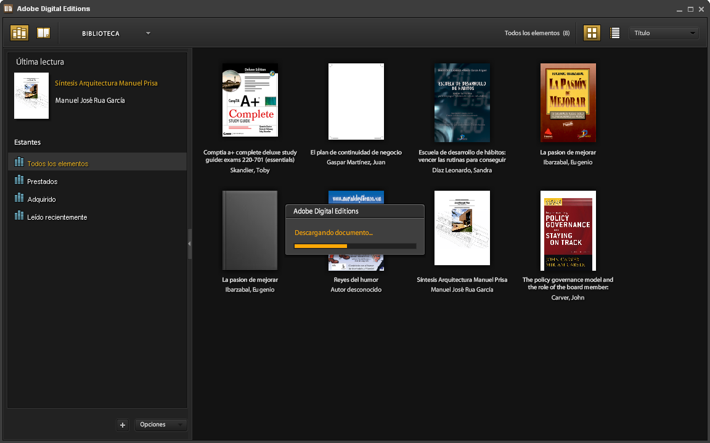This screenshot has width=710, height=443.
Task: Select list view layout
Action: (614, 33)
